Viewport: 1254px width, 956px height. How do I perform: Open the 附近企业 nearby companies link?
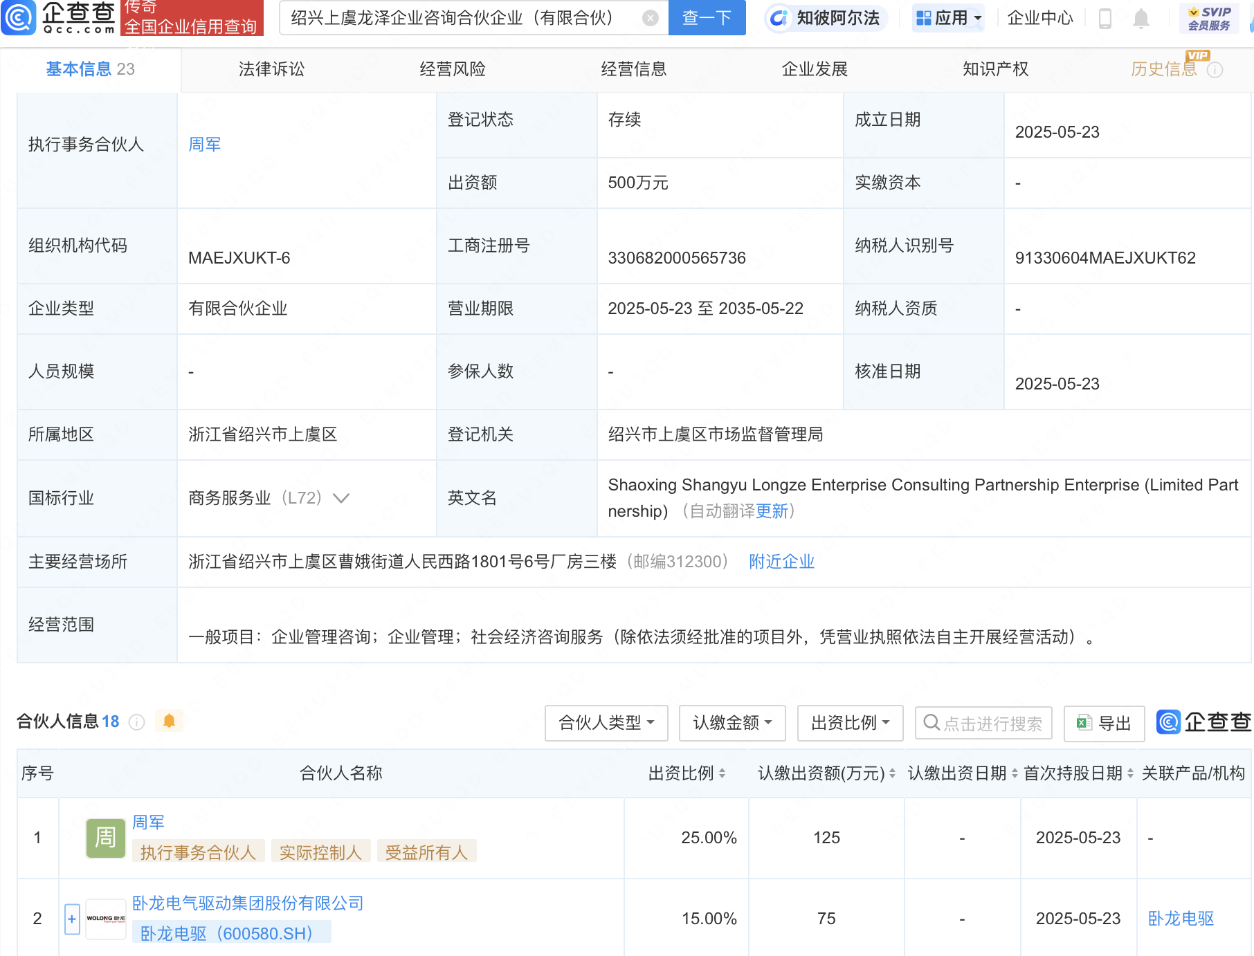click(781, 562)
